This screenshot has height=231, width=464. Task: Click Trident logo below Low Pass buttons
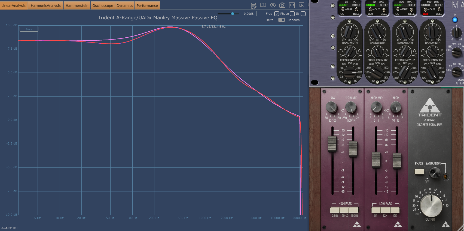point(398,224)
